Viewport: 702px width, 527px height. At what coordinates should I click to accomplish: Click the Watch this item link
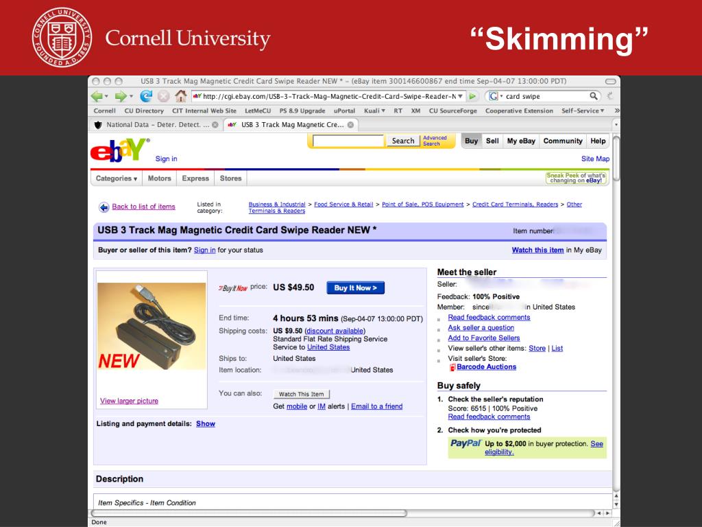pos(537,250)
